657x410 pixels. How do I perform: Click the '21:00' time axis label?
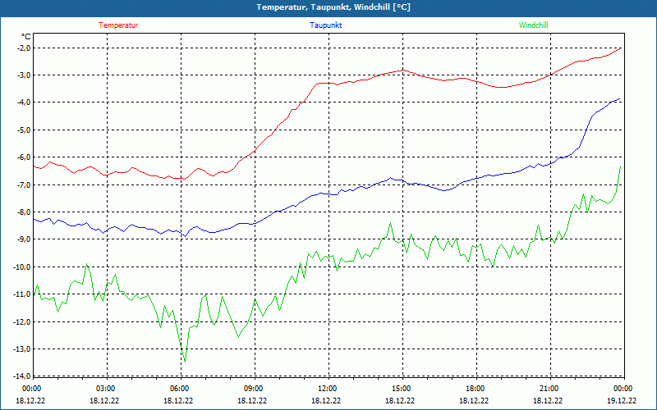pos(548,389)
